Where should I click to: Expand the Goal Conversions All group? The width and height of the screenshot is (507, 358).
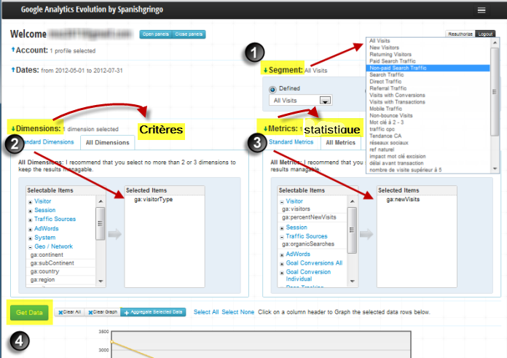[x=282, y=264]
